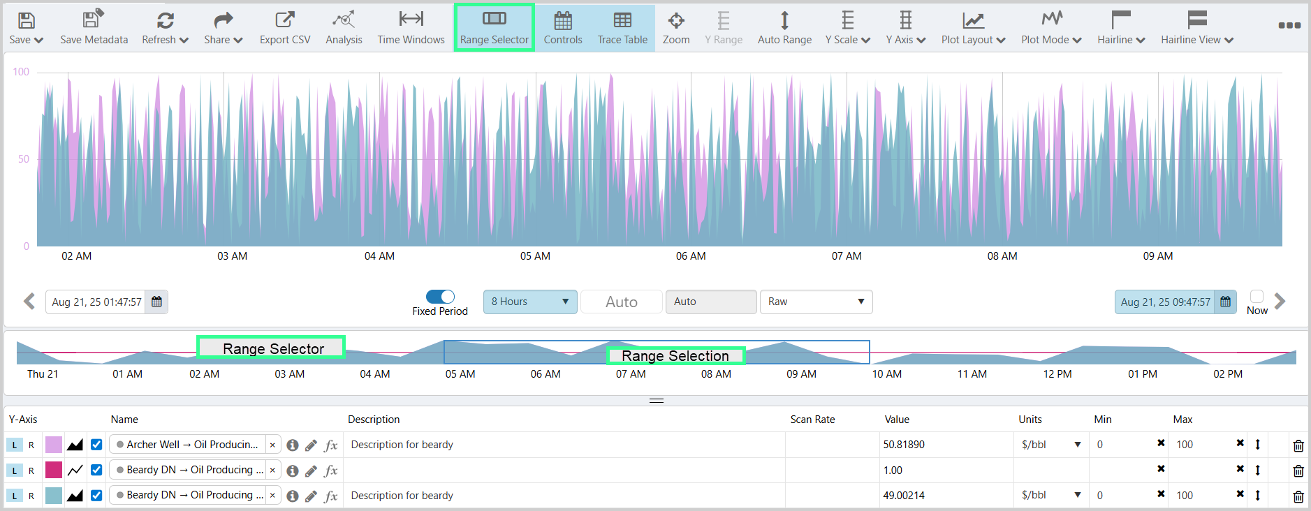Click the teal Beardy DN color swatch
The width and height of the screenshot is (1311, 511).
pyautogui.click(x=54, y=496)
